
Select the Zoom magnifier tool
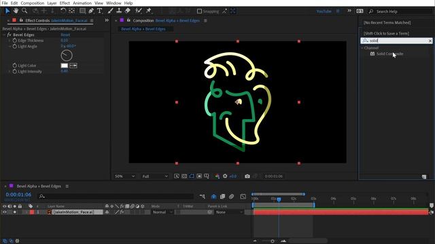click(x=24, y=11)
